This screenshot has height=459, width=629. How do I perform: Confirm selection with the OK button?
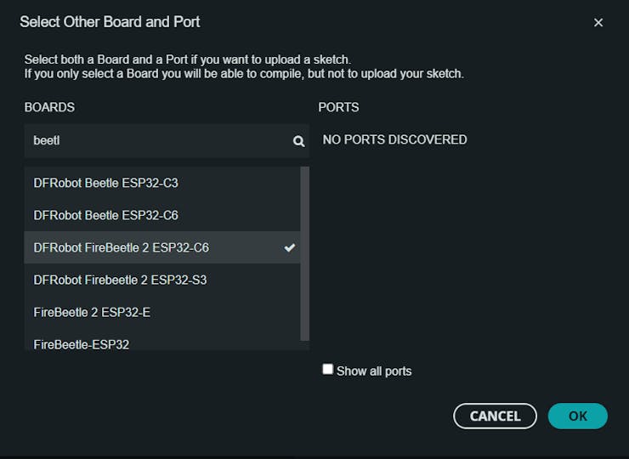click(x=577, y=416)
